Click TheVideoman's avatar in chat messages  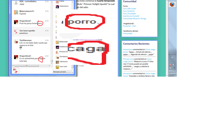pos(16,41)
